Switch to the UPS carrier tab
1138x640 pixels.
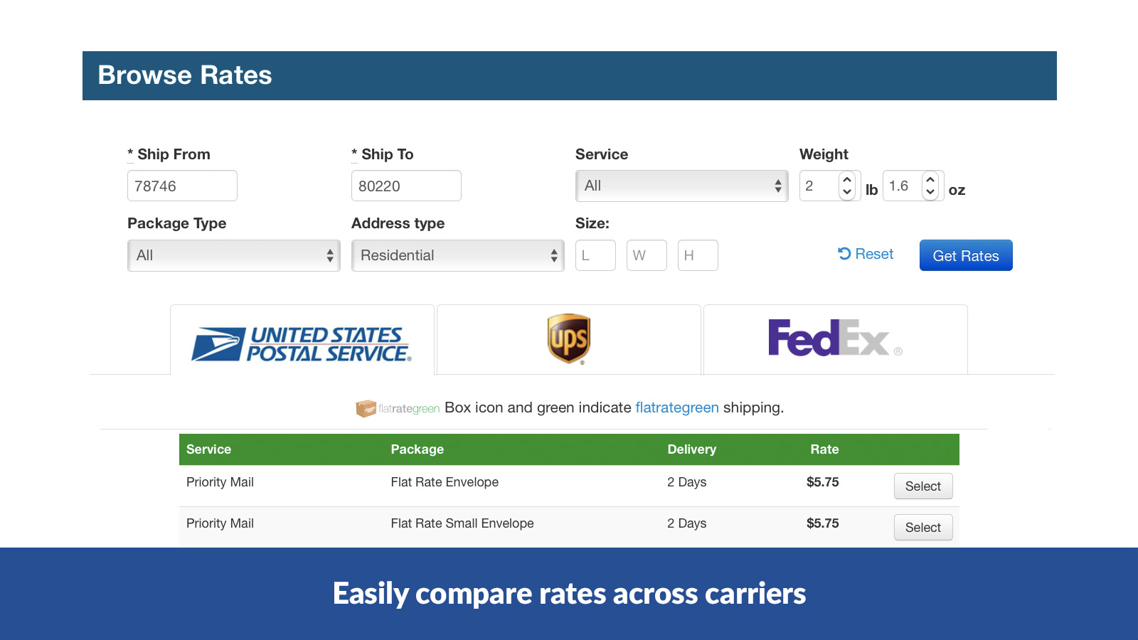click(568, 339)
